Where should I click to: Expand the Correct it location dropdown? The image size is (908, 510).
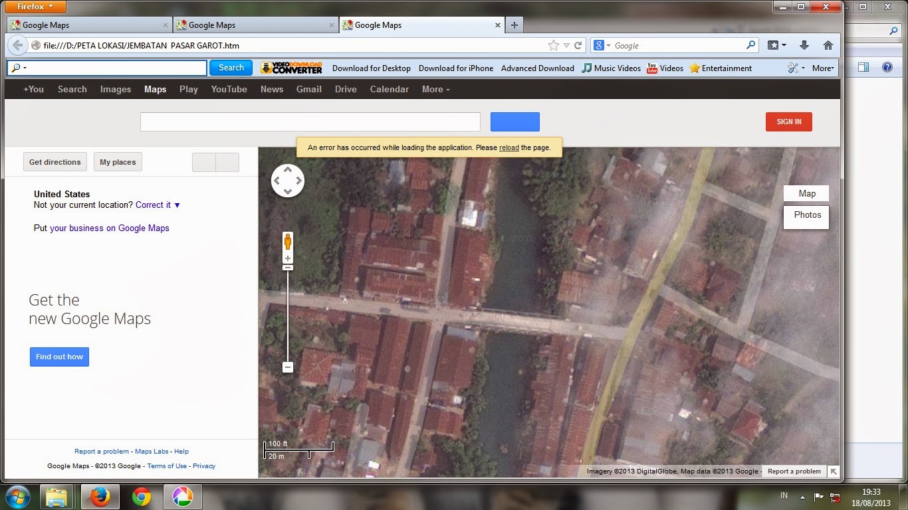coord(158,205)
